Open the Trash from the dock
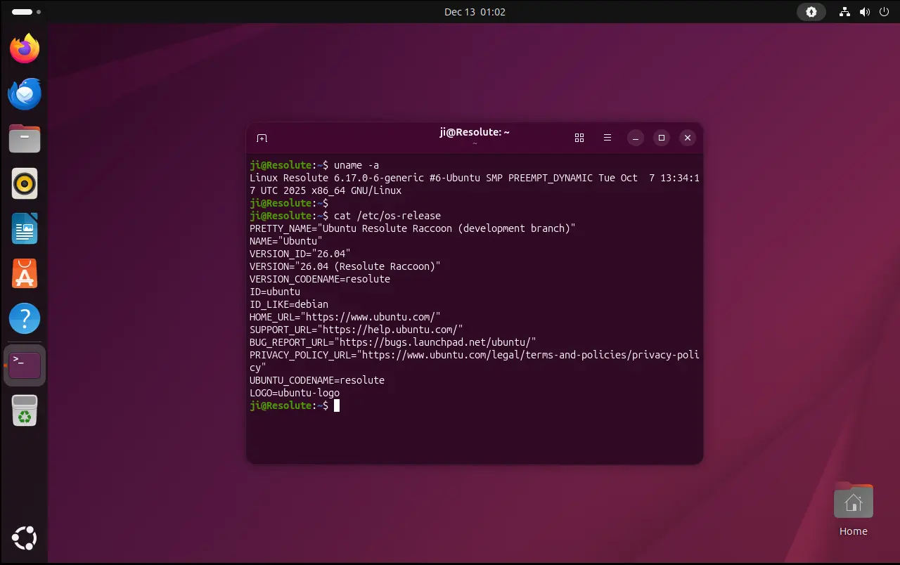 tap(25, 410)
